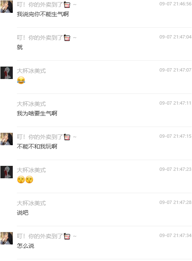Click the avatar beside the 怎么说 message

coord(7,238)
